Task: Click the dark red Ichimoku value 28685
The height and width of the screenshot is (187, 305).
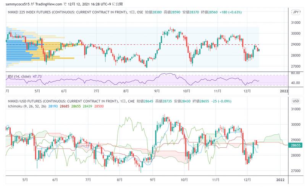Action: [65, 106]
